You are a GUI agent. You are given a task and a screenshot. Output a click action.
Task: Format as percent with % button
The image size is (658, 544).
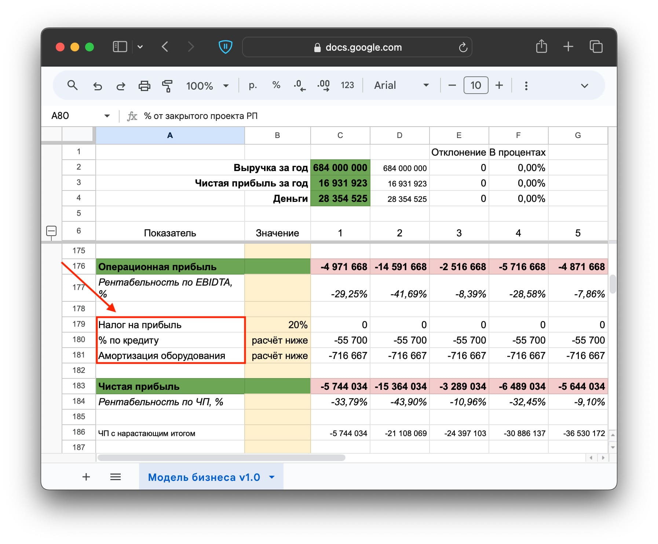(276, 86)
